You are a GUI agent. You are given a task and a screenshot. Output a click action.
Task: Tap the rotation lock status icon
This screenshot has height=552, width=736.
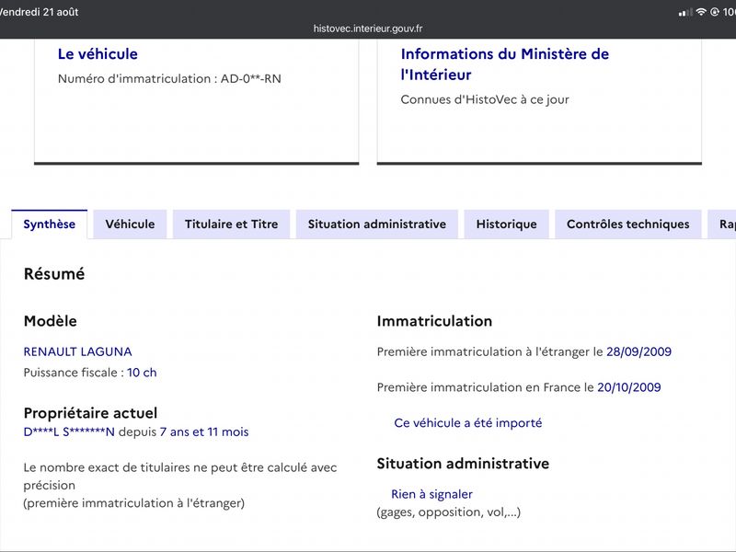tap(715, 12)
